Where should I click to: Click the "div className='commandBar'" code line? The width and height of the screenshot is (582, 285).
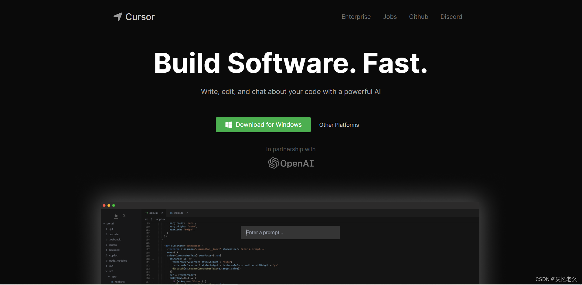pyautogui.click(x=183, y=246)
